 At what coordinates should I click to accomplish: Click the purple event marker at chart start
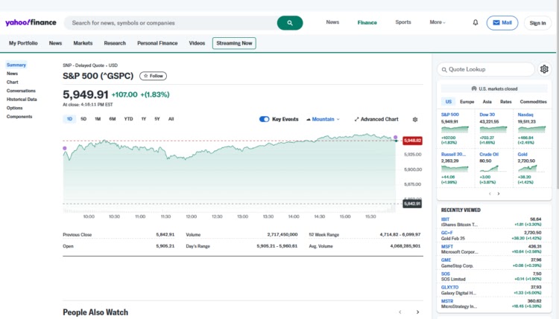point(65,148)
